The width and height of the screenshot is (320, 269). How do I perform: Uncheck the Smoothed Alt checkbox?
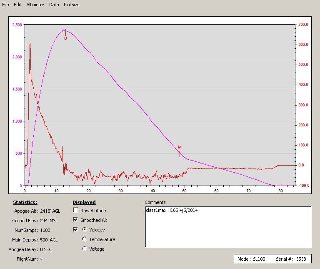[x=76, y=220]
